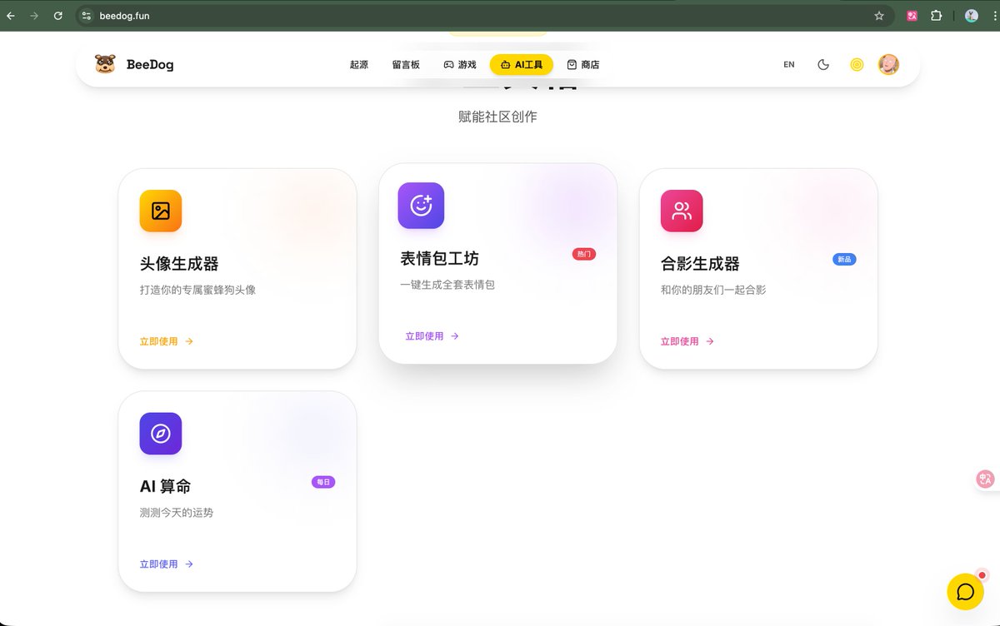Click the red 热门 badge
This screenshot has width=1000, height=626.
point(584,254)
